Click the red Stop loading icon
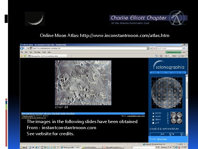 pyautogui.click(x=154, y=48)
